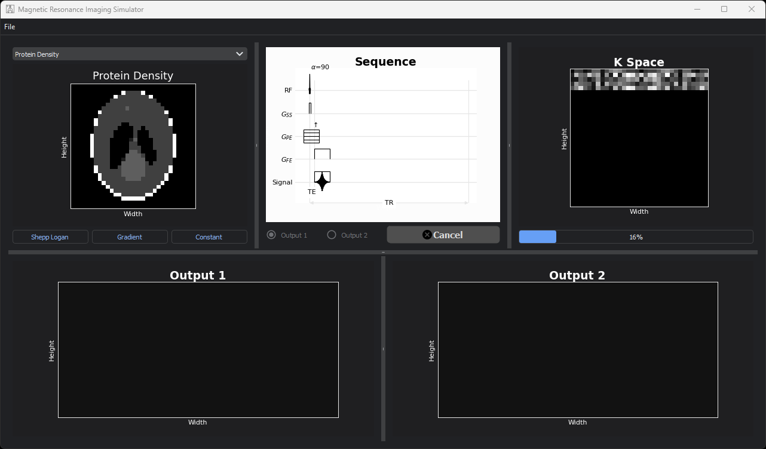Select the Output 1 radio button

coord(287,235)
